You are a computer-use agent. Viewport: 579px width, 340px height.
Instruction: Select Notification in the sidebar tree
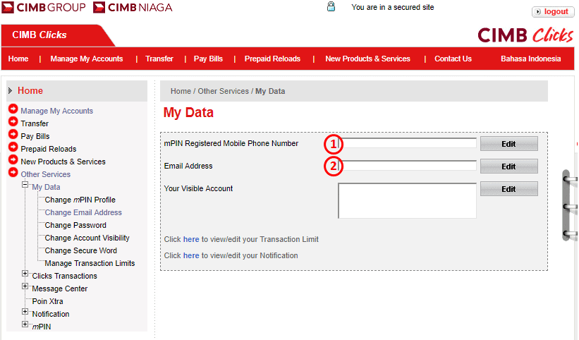point(51,314)
